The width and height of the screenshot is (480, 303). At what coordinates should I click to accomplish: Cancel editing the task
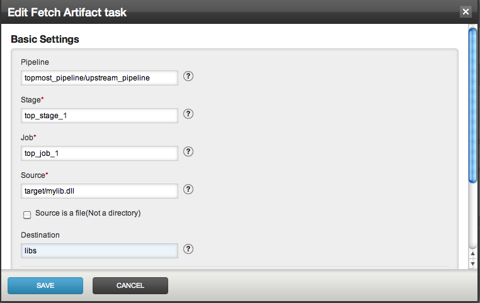pyautogui.click(x=130, y=285)
